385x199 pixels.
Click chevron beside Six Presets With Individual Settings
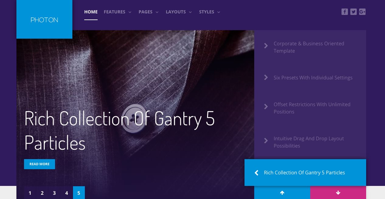(266, 78)
